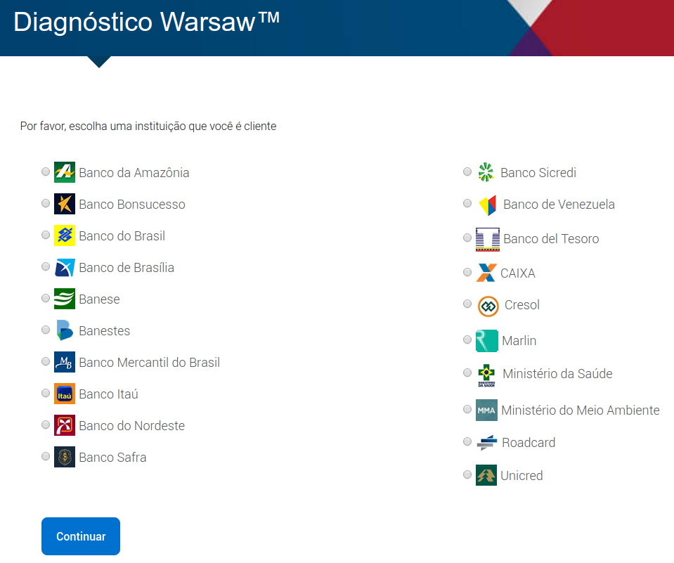This screenshot has width=674, height=563.
Task: Click the 'Banco Itaú' label text
Action: [109, 394]
